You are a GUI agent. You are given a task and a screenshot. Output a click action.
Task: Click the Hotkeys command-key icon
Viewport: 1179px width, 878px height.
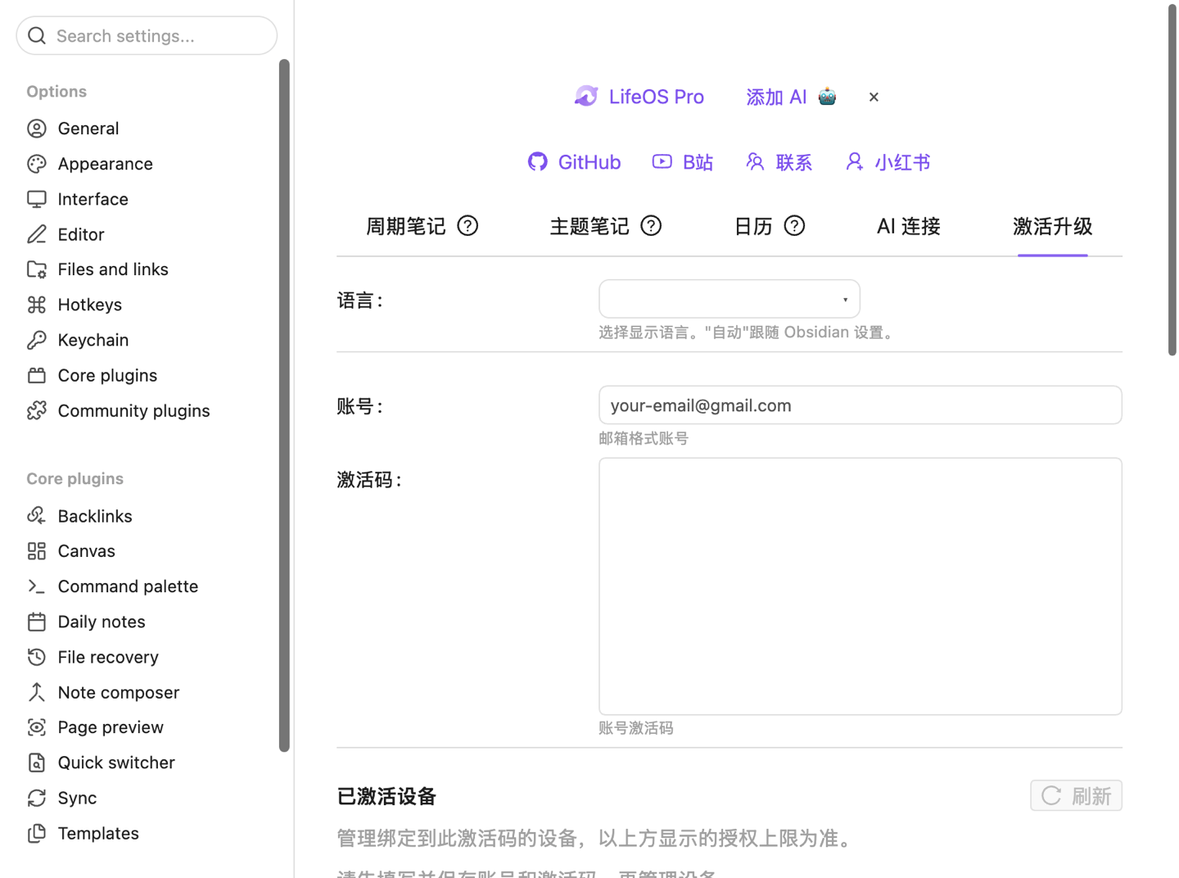[x=37, y=305]
